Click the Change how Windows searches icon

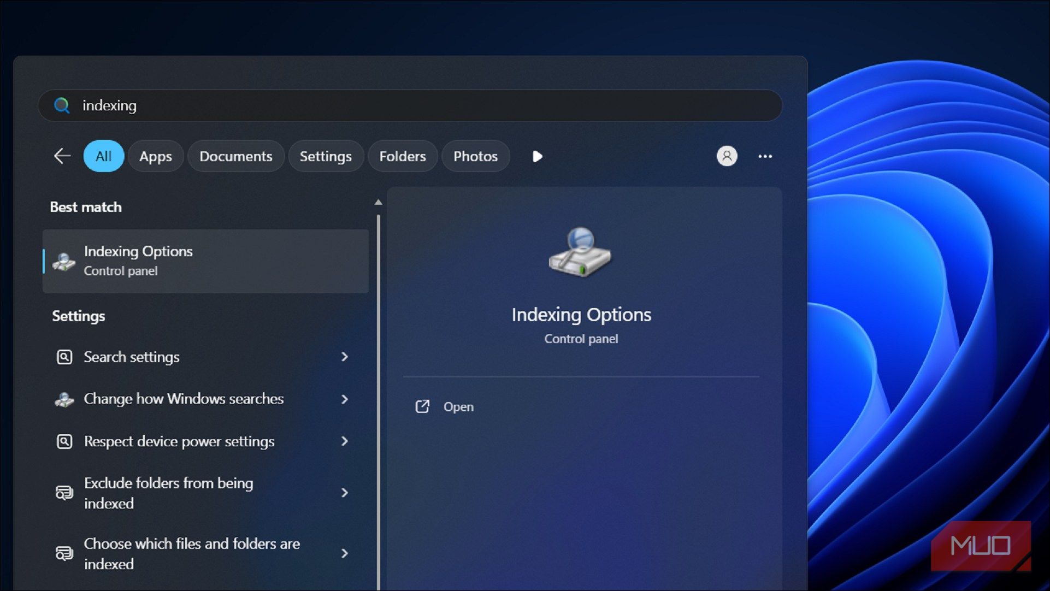coord(64,399)
